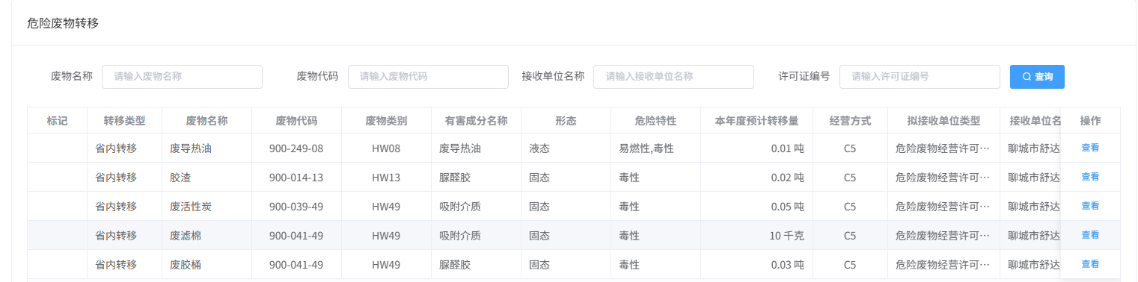Select the 900-249-08 waste code cell
Image resolution: width=1138 pixels, height=282 pixels.
point(296,148)
